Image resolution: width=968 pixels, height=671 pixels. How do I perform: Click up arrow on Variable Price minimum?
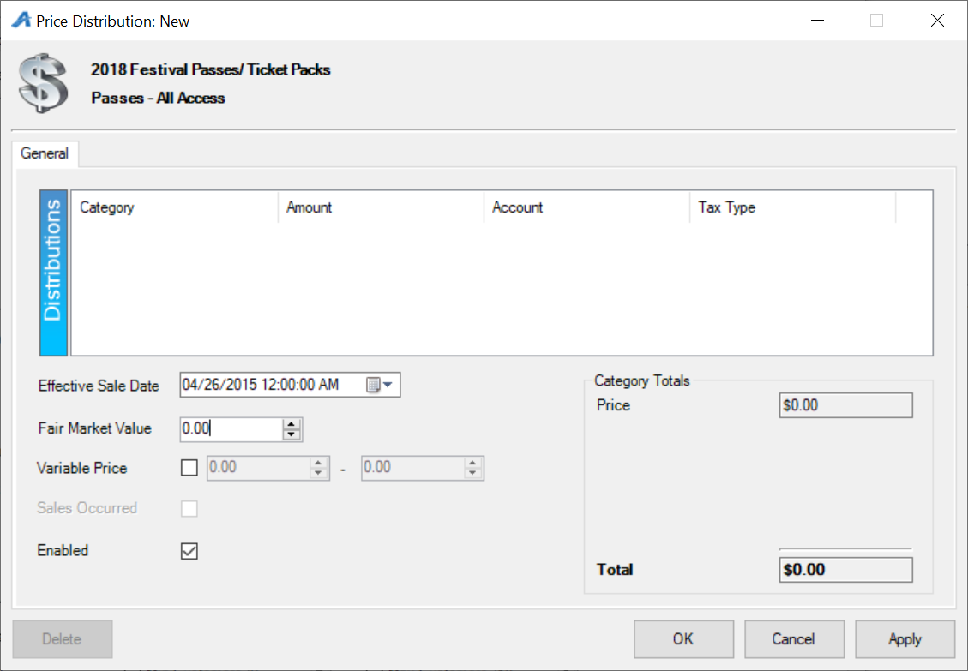coord(318,463)
